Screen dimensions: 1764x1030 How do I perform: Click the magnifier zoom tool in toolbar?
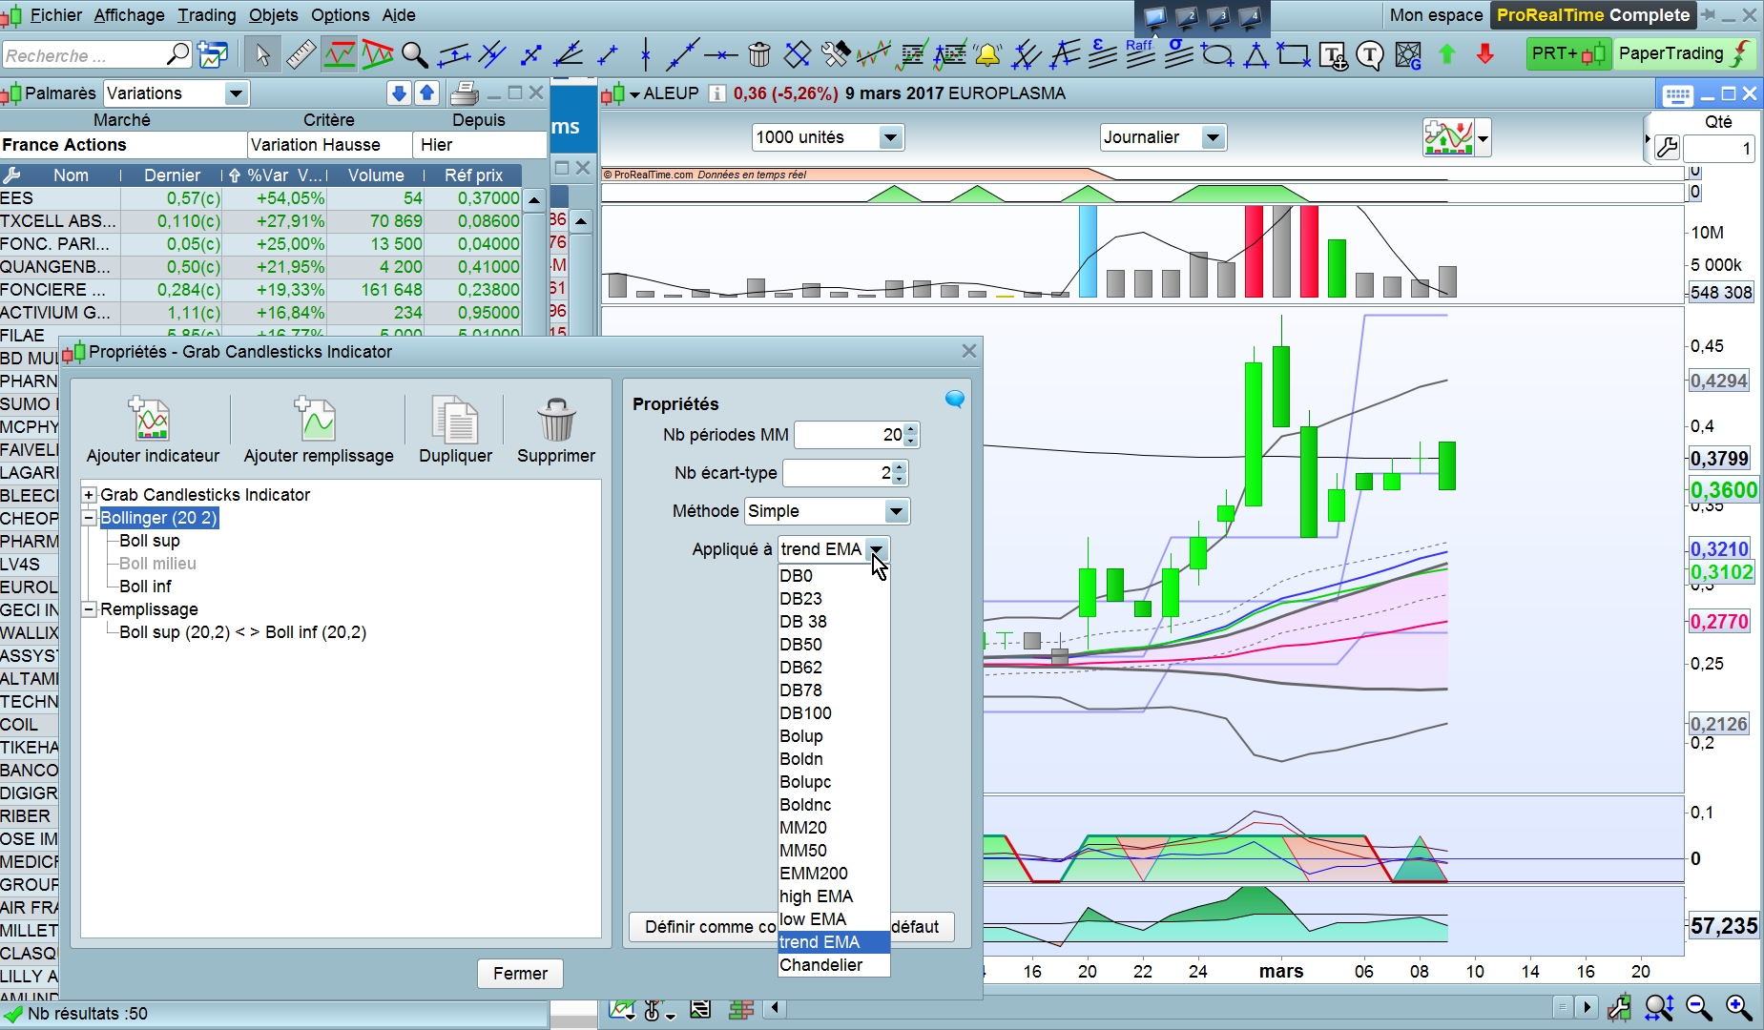point(415,54)
